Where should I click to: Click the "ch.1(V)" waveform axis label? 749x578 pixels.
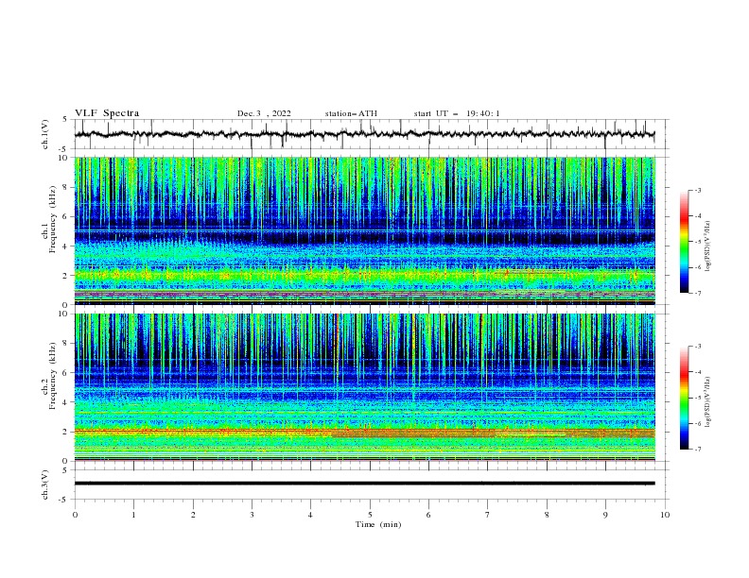(x=45, y=134)
